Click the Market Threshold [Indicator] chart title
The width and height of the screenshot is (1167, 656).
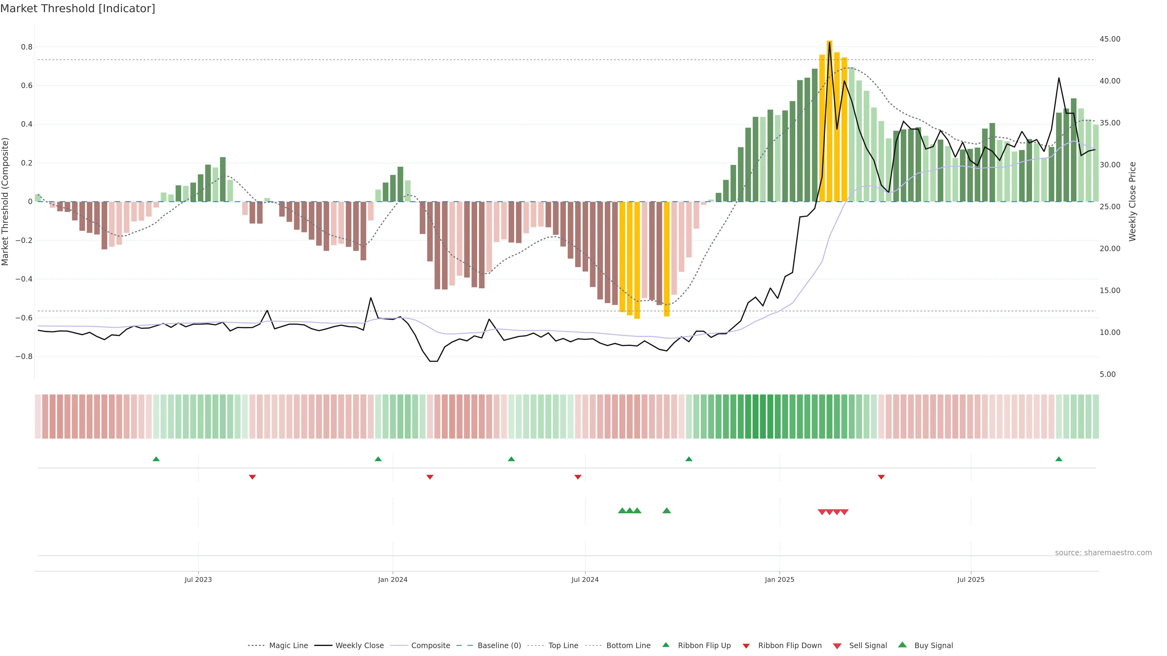click(x=77, y=9)
